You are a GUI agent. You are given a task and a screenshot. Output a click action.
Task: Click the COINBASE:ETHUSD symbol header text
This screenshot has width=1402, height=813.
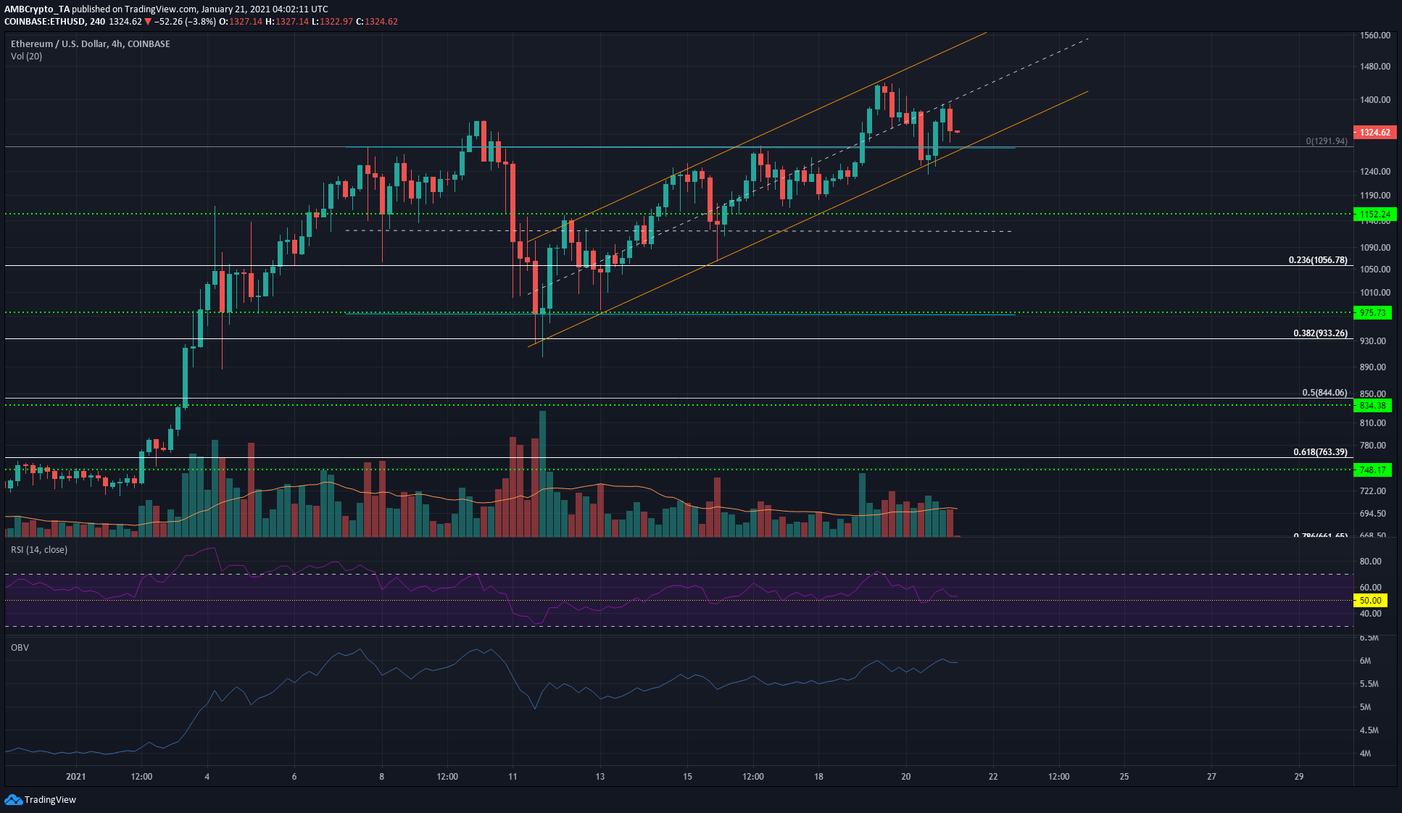(x=45, y=22)
